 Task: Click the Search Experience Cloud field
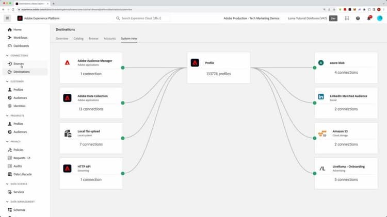(142, 18)
